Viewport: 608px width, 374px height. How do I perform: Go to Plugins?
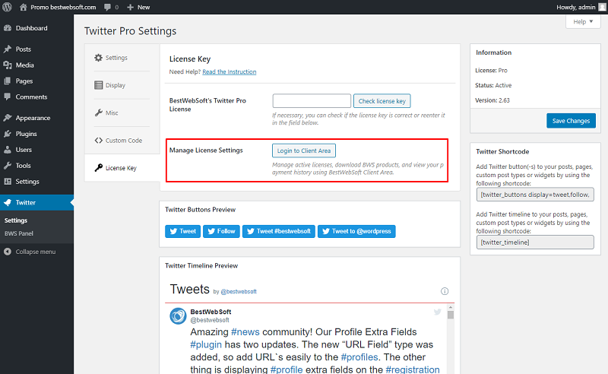(x=36, y=134)
